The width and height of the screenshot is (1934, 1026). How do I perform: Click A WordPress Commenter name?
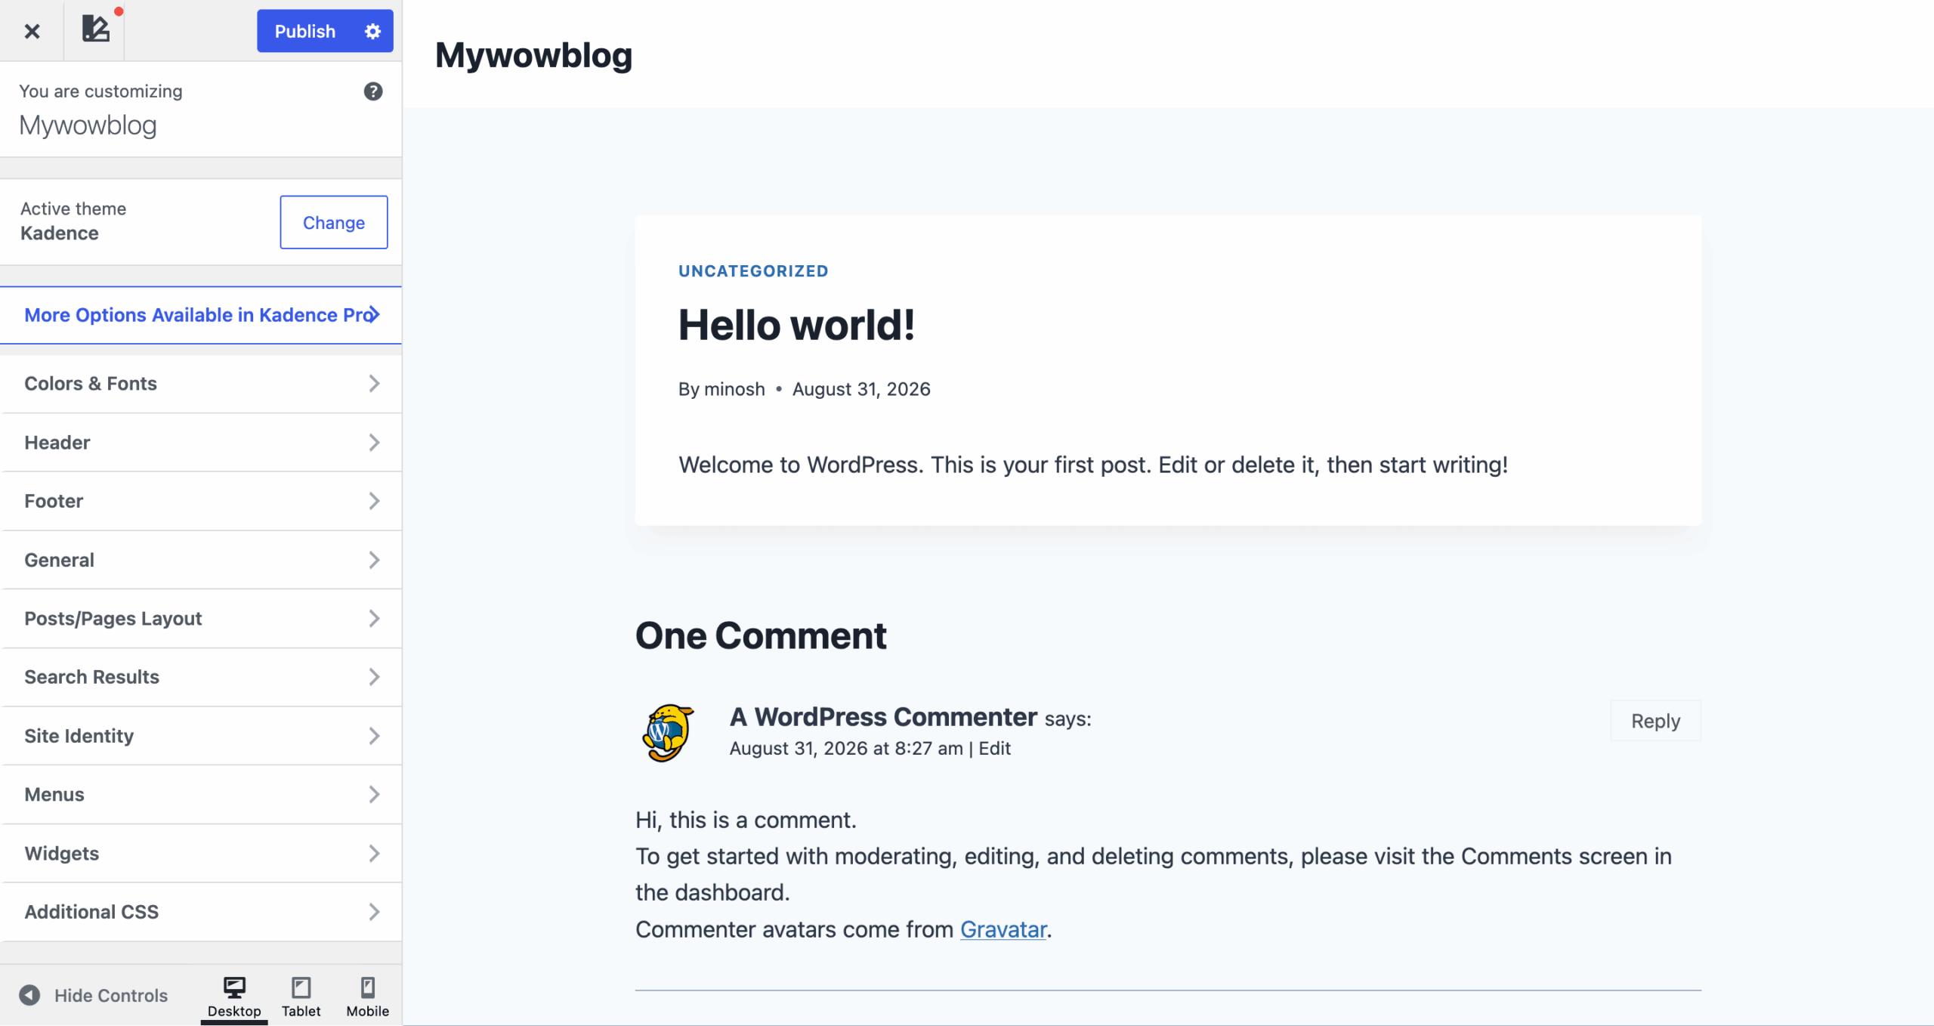(883, 717)
